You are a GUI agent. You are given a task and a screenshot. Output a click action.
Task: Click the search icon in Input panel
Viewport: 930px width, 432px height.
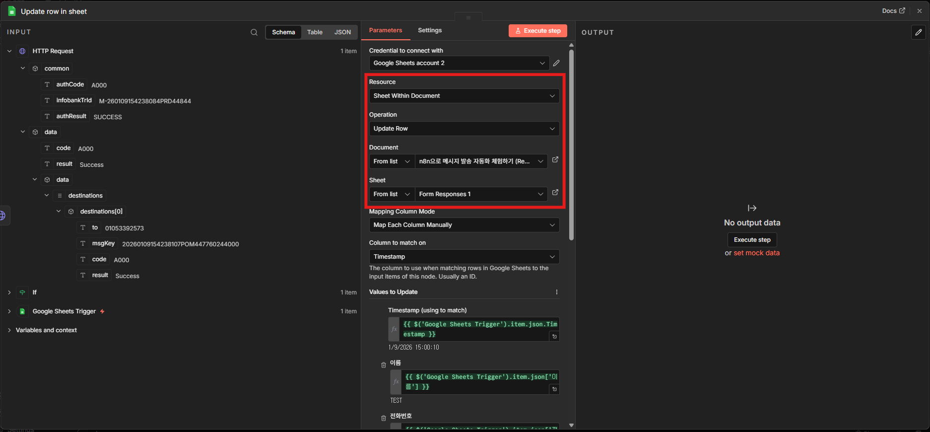pos(254,32)
